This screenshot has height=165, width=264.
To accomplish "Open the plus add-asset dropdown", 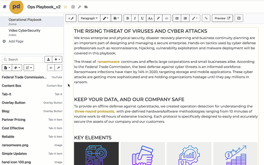I will click(57, 59).
